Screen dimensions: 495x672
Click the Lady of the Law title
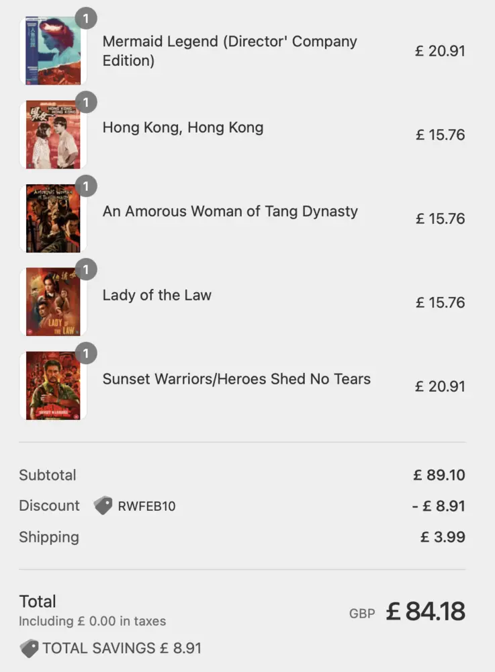pos(156,295)
